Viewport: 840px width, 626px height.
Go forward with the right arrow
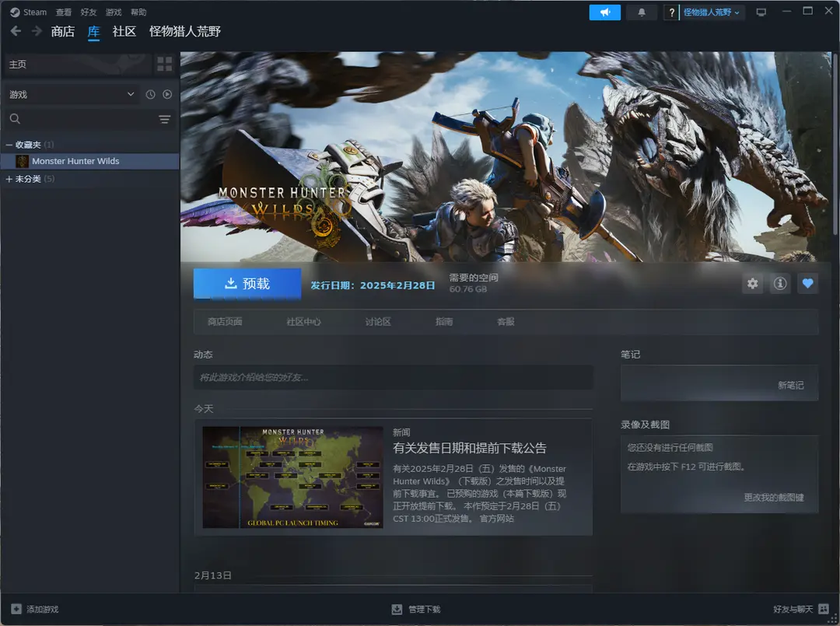click(37, 31)
